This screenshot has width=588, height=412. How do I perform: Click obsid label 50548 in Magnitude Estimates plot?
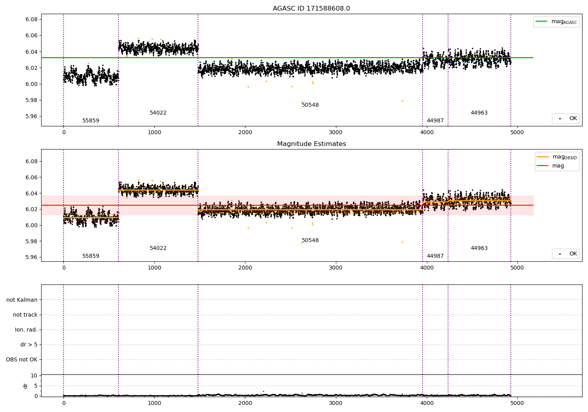[x=310, y=241]
